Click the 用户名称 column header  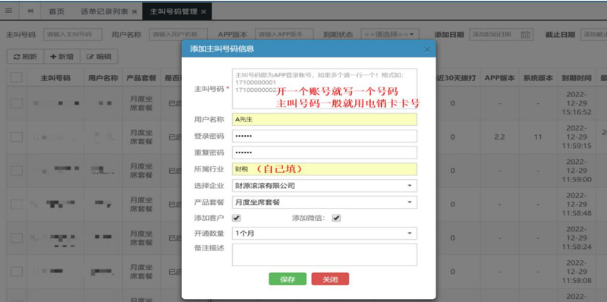(103, 78)
